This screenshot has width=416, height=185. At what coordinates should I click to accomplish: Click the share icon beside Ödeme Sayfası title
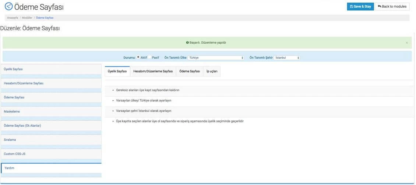(x=9, y=7)
